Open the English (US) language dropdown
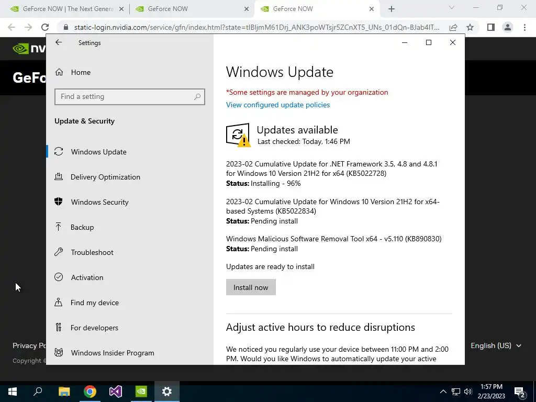The image size is (536, 402). coord(496,345)
